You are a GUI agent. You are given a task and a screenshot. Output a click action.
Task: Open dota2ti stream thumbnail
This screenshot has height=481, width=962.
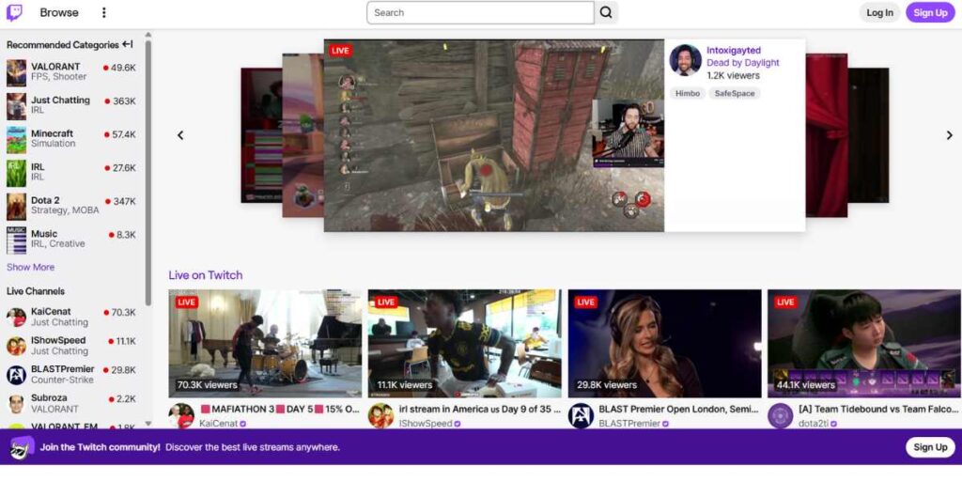point(864,344)
